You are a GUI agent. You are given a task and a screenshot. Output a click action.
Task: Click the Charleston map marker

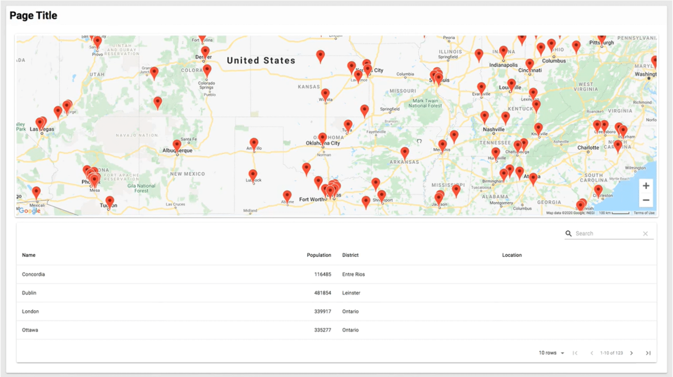(x=598, y=190)
